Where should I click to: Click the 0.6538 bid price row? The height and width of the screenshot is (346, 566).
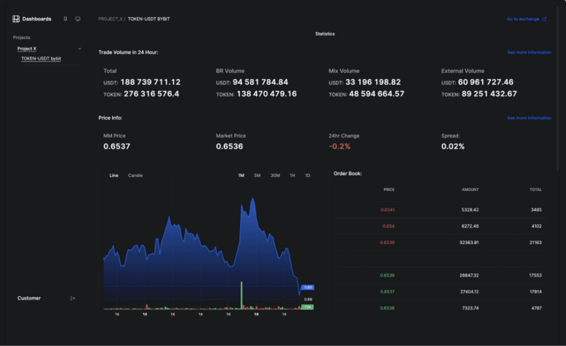[x=387, y=275]
